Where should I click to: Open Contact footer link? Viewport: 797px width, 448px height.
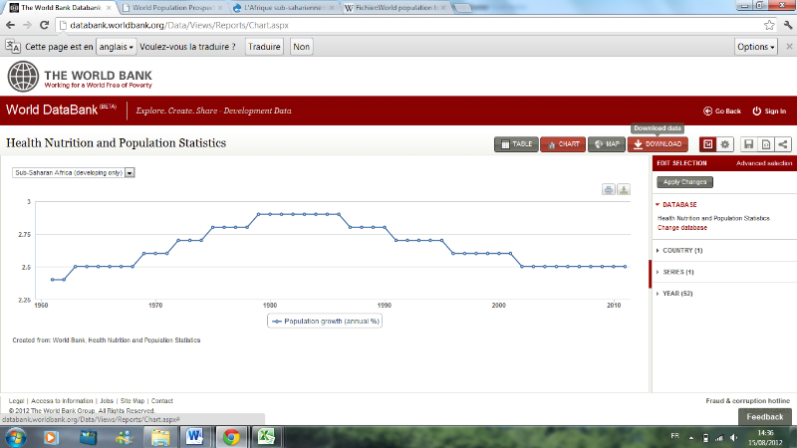pos(162,401)
